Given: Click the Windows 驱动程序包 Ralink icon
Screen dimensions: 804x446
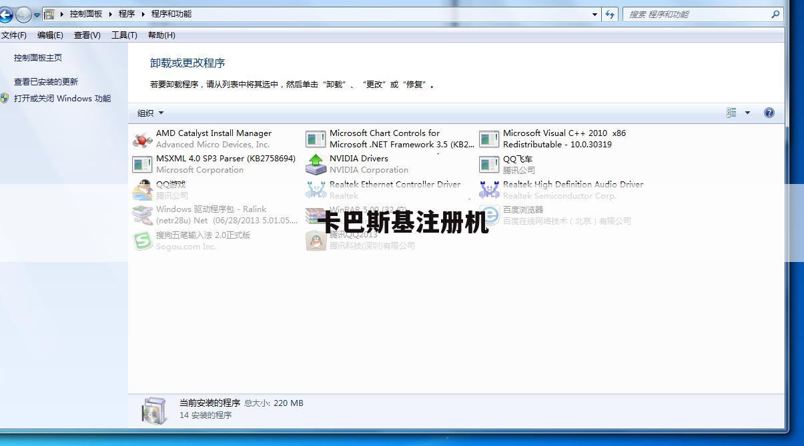Looking at the screenshot, I should pos(142,215).
